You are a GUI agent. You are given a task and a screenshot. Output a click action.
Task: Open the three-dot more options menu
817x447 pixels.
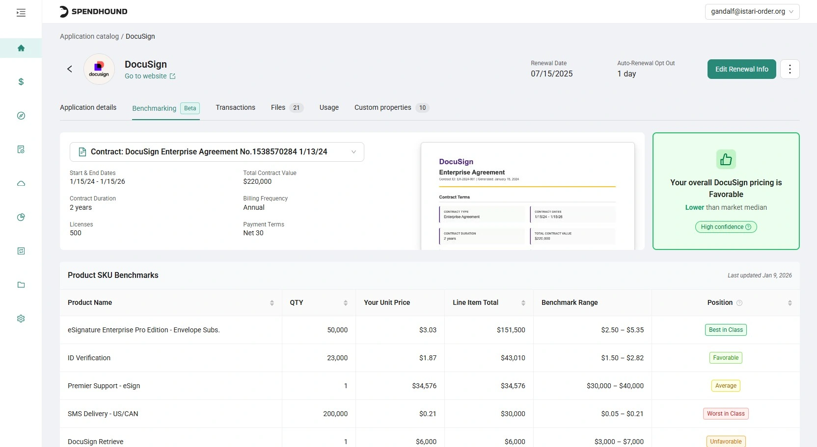[790, 69]
